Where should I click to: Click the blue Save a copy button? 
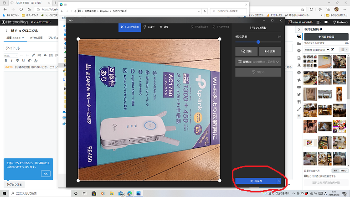click(256, 181)
